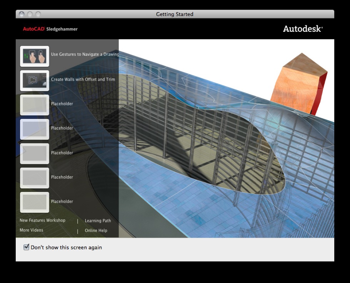
Task: Click the Getting Started title bar text
Action: [x=175, y=14]
